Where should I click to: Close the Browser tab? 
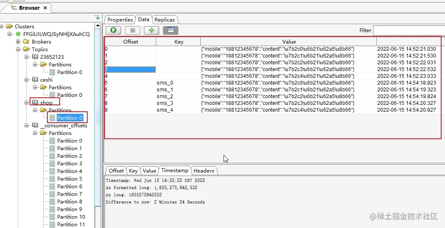[45, 8]
